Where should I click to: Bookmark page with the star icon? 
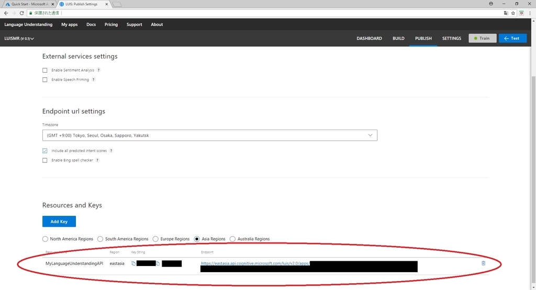tap(513, 13)
